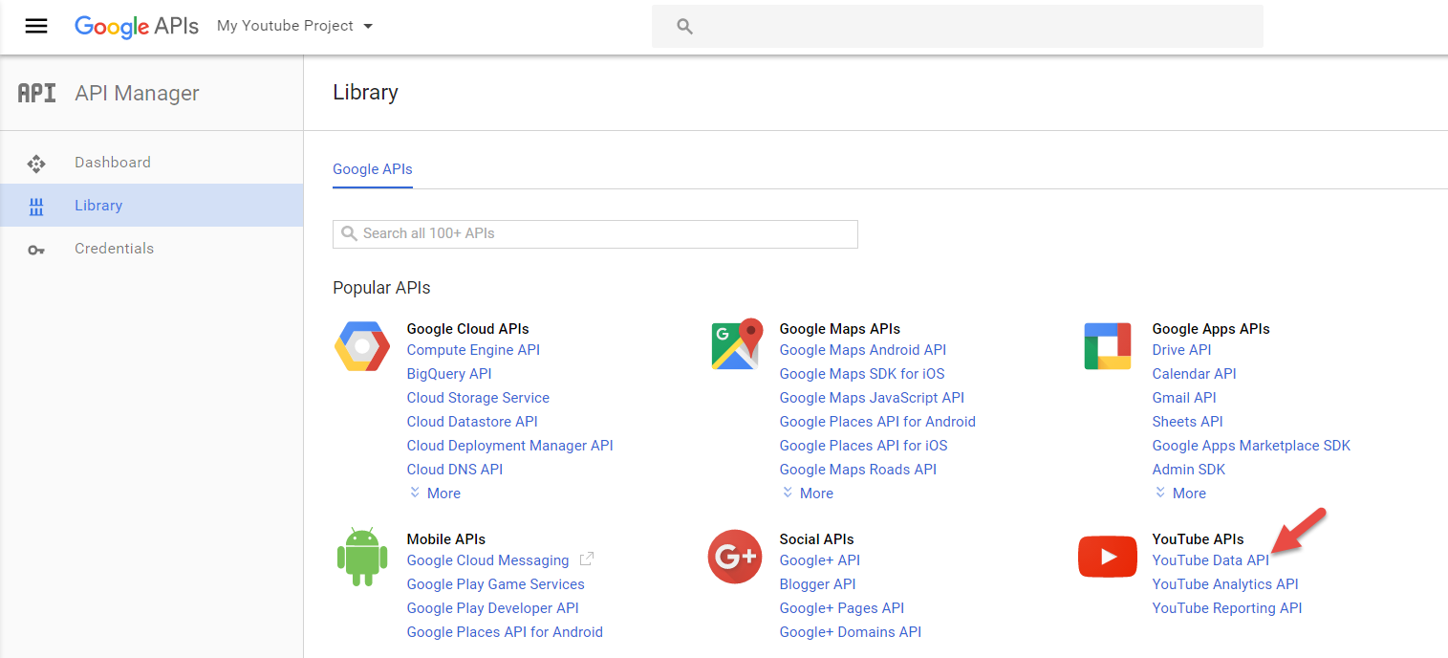Click the Credentials key icon

(x=36, y=250)
